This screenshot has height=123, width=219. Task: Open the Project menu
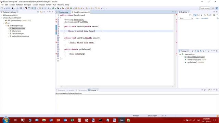(x=42, y=5)
